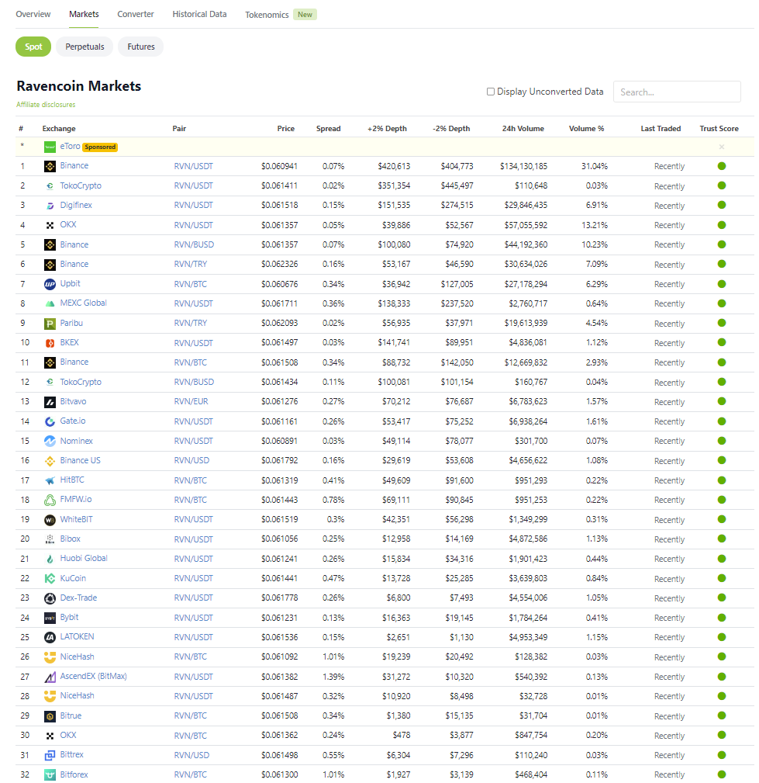
Task: Click the KuCoin exchange logo icon
Action: [50, 579]
